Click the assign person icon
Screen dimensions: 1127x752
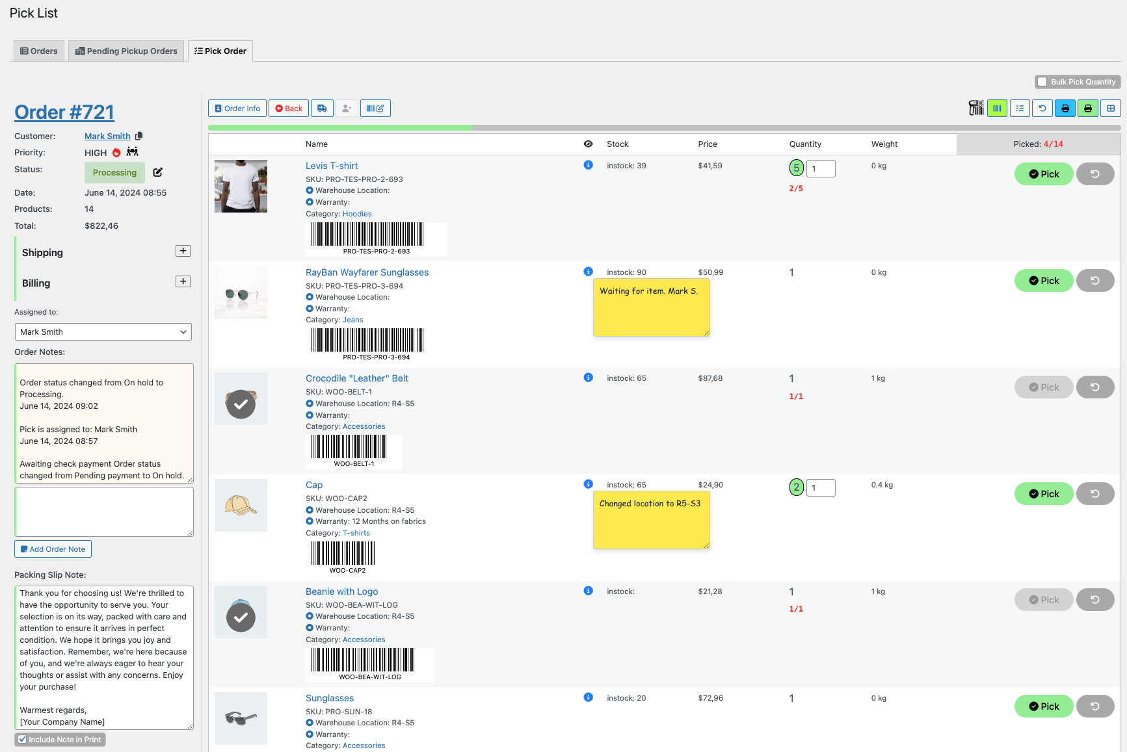coord(346,108)
